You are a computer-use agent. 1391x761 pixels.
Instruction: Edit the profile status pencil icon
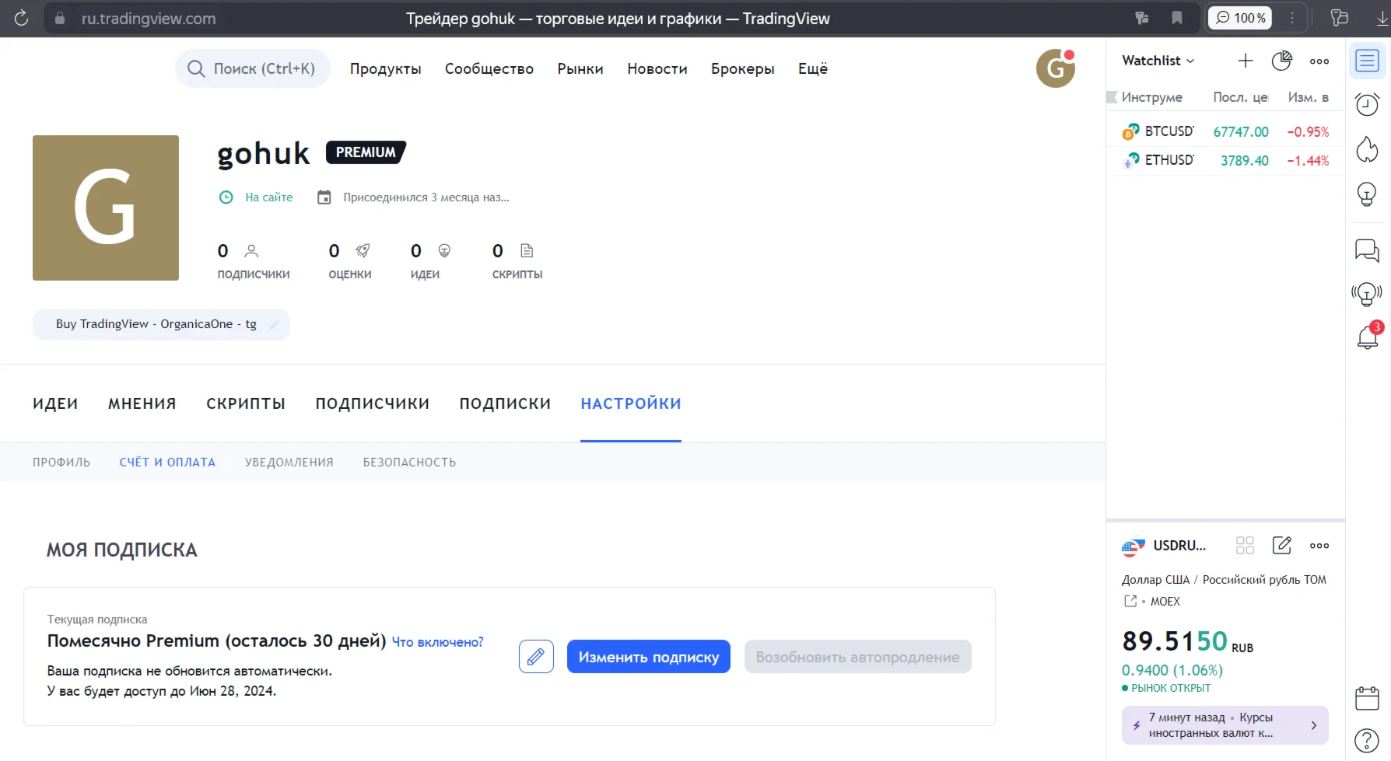[x=273, y=325]
